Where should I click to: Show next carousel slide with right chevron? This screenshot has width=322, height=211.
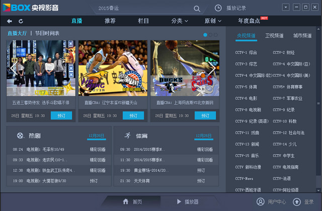tap(212, 68)
